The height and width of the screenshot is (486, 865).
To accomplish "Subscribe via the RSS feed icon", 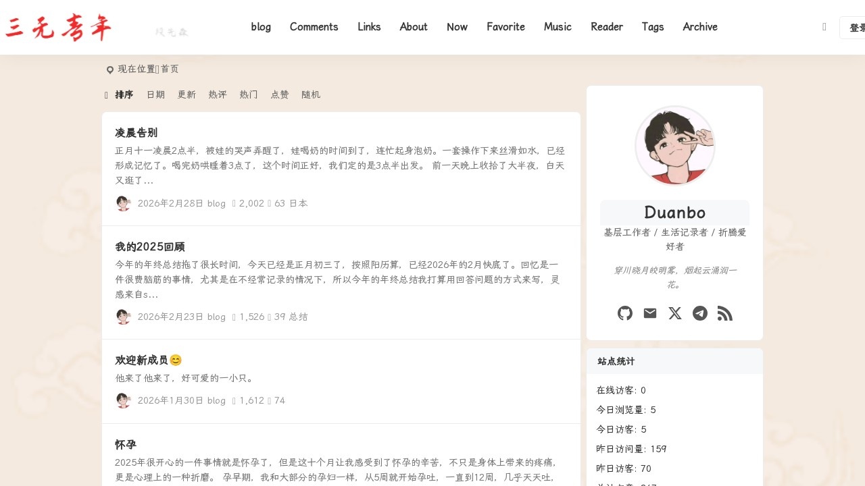I will (x=725, y=313).
